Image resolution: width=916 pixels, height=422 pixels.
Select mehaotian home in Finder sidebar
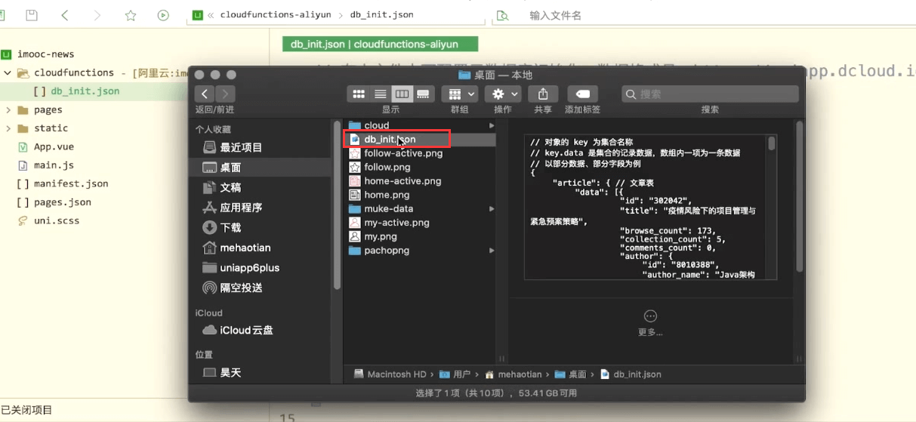coord(245,248)
